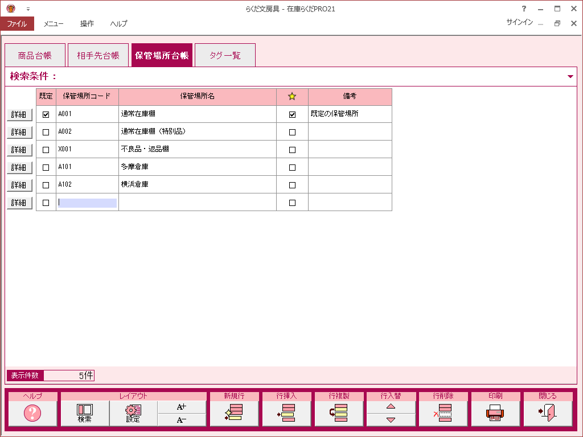583x437 pixels.
Task: Open the layout search panel icon
Action: click(x=85, y=413)
